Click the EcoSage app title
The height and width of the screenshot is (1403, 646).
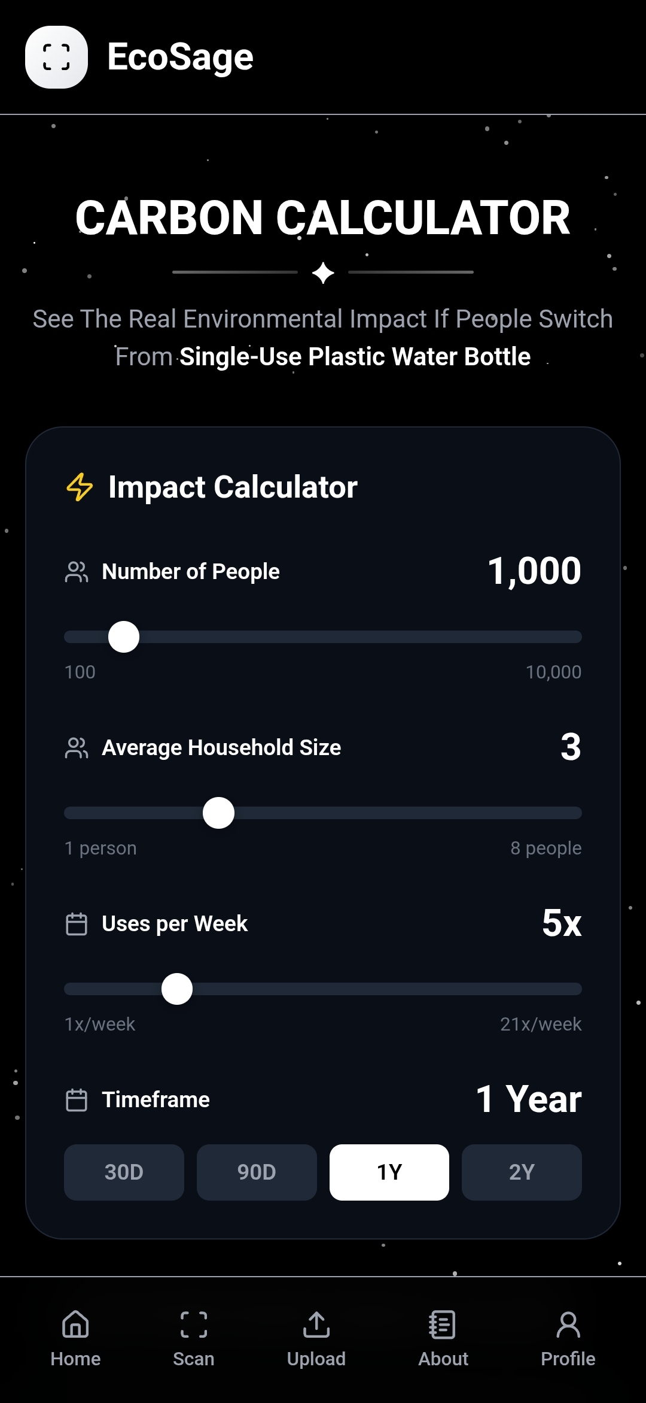(x=180, y=57)
